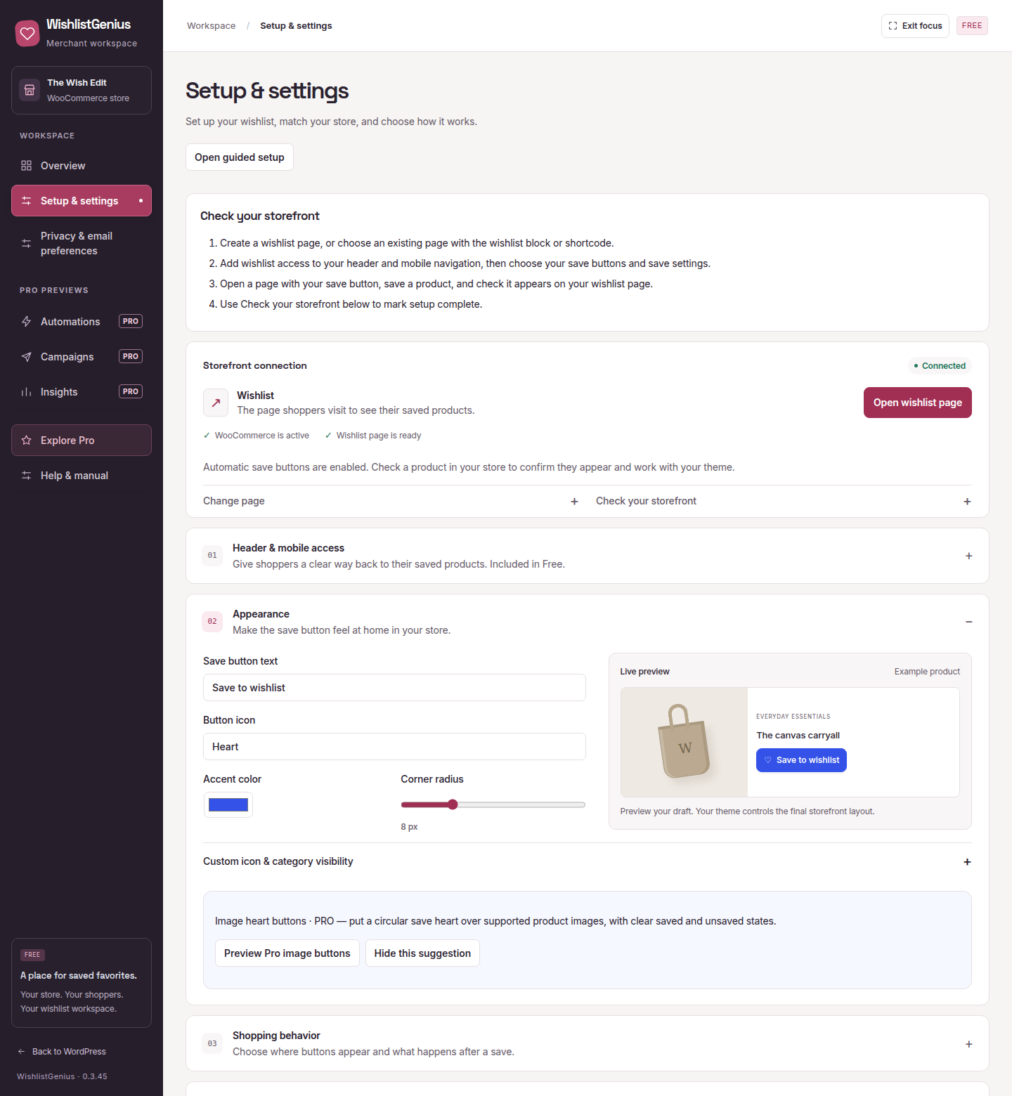The image size is (1012, 1096).
Task: Click the WishlistGenius heart logo icon
Action: [27, 33]
